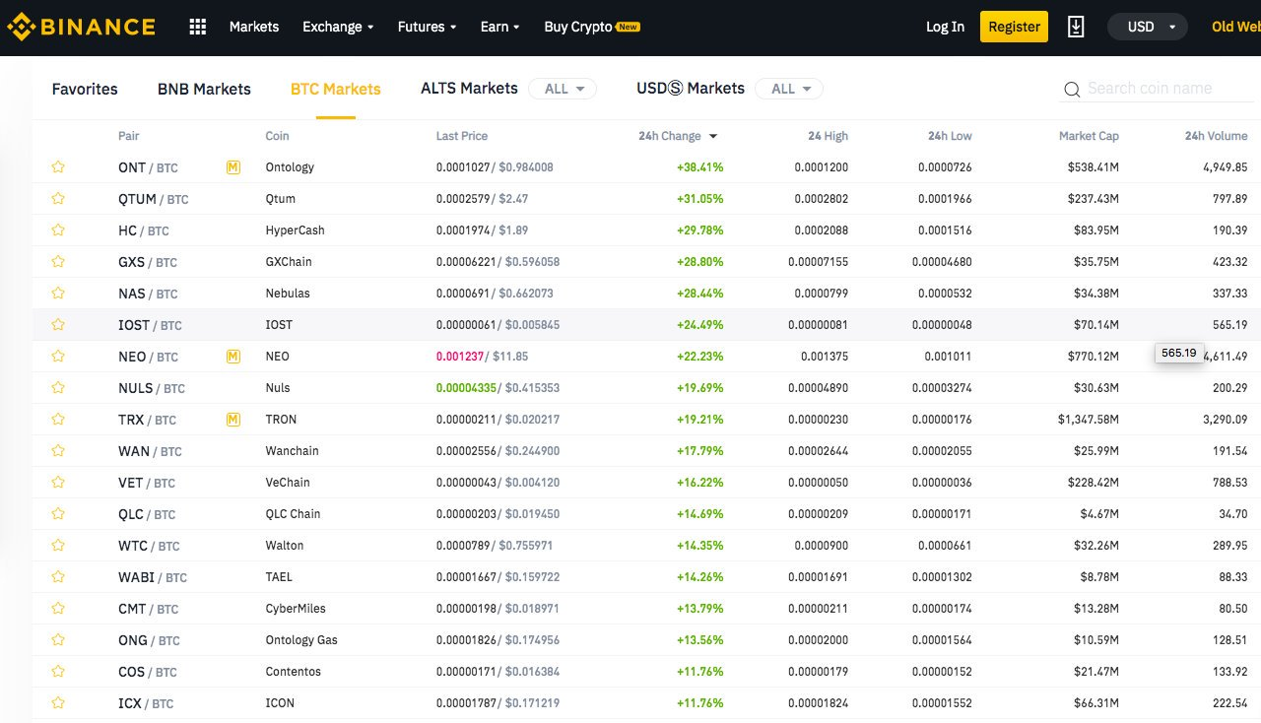
Task: Click the Log In link
Action: pos(945,27)
